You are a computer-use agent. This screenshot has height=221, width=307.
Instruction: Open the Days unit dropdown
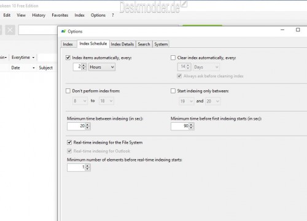pyautogui.click(x=206, y=67)
